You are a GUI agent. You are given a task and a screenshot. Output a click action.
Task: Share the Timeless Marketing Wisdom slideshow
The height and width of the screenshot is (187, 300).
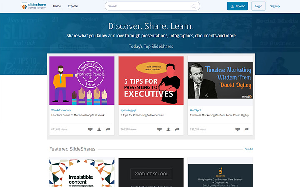tap(246, 130)
